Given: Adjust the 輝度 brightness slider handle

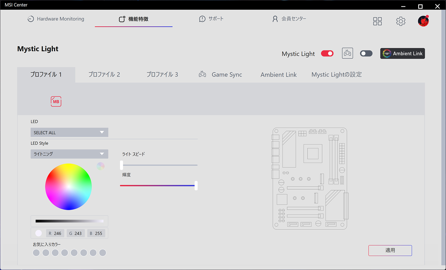Looking at the screenshot, I should point(196,185).
